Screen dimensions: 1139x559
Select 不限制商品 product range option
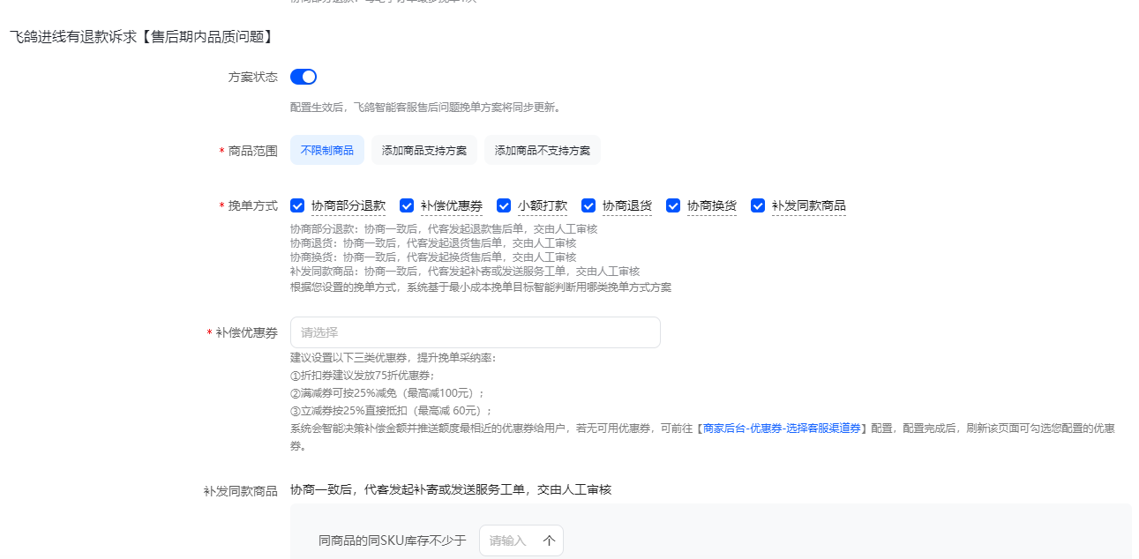[x=326, y=150]
